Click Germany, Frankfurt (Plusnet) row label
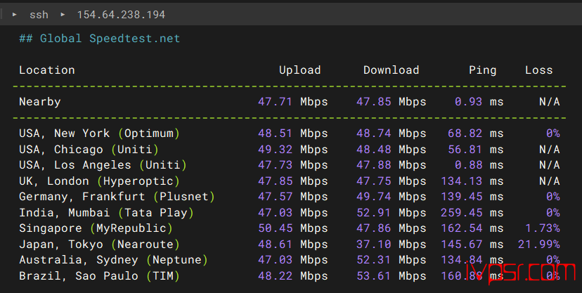This screenshot has width=582, height=293. click(x=117, y=197)
